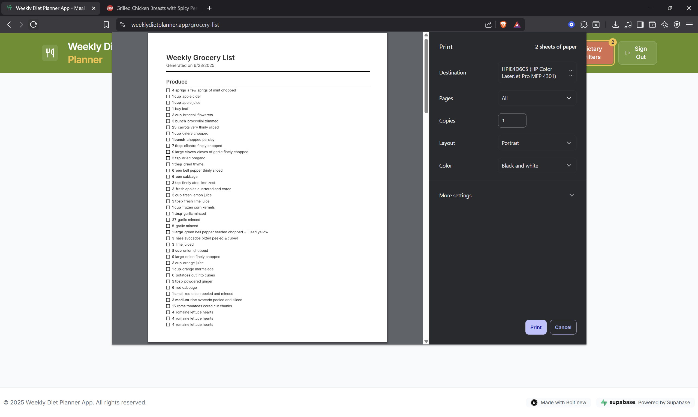Viewport: 698px width, 417px height.
Task: Open the Layout Portrait dropdown
Action: point(537,143)
